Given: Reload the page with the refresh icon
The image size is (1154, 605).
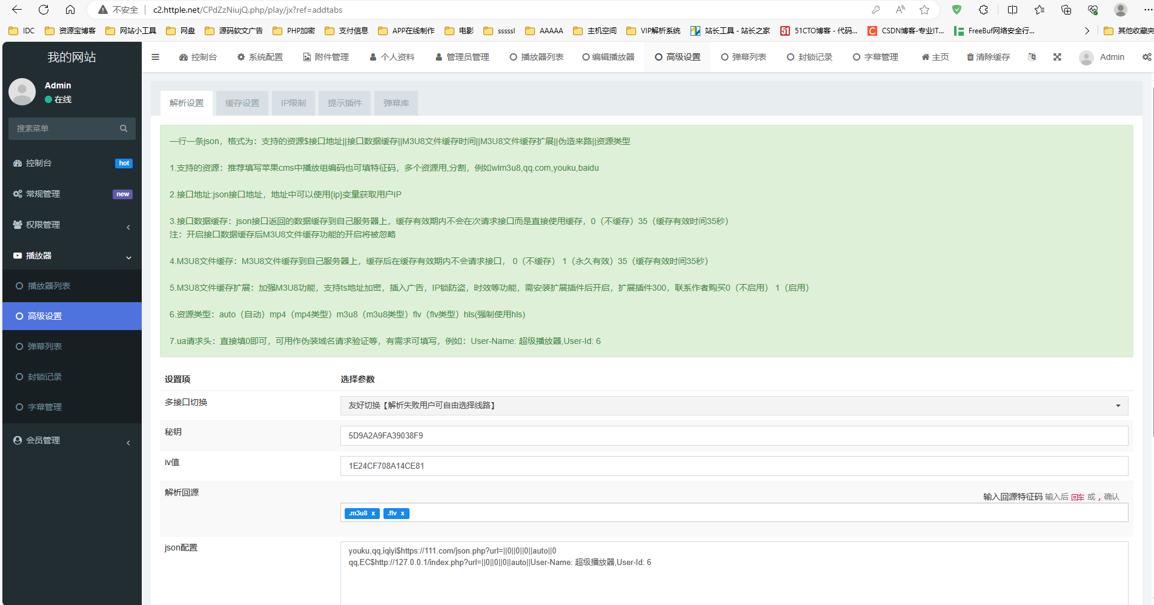Looking at the screenshot, I should (x=44, y=10).
